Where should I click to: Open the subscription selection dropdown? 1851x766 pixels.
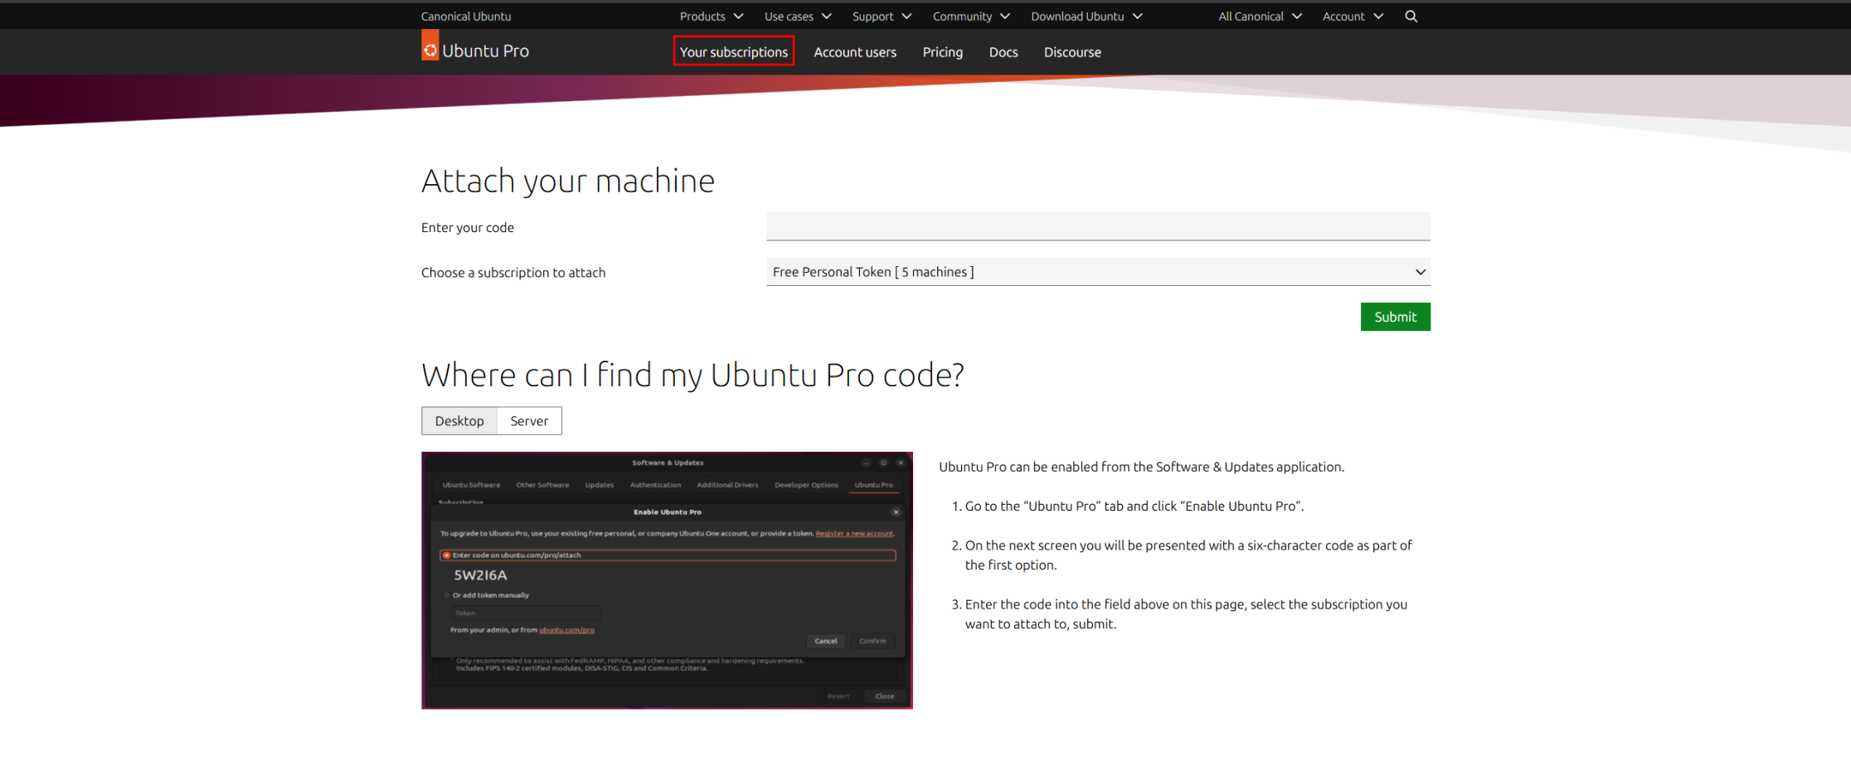coord(1098,272)
